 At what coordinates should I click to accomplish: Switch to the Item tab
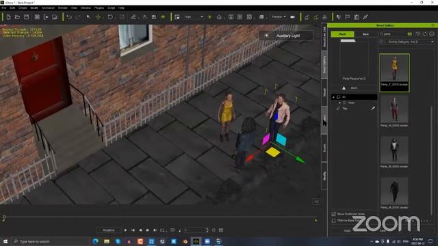365,34
